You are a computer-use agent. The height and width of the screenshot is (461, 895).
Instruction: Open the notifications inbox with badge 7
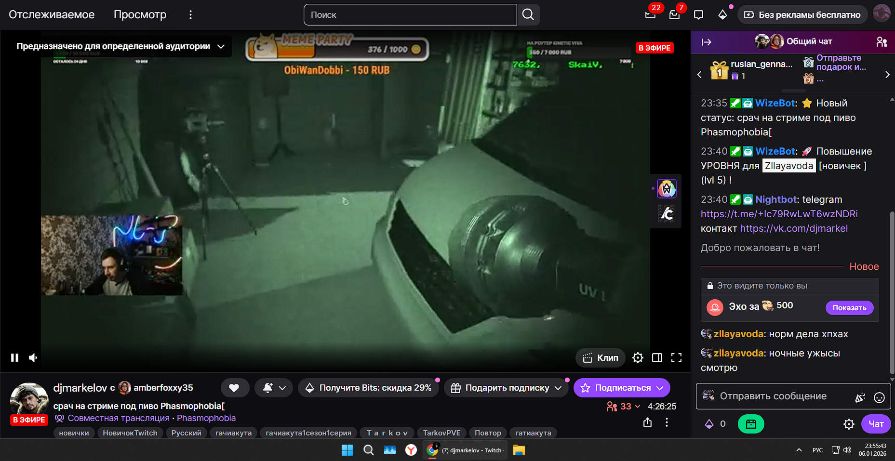[x=674, y=14]
